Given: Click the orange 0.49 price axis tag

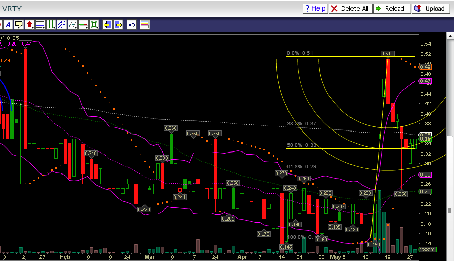Looking at the screenshot, I should (x=425, y=67).
